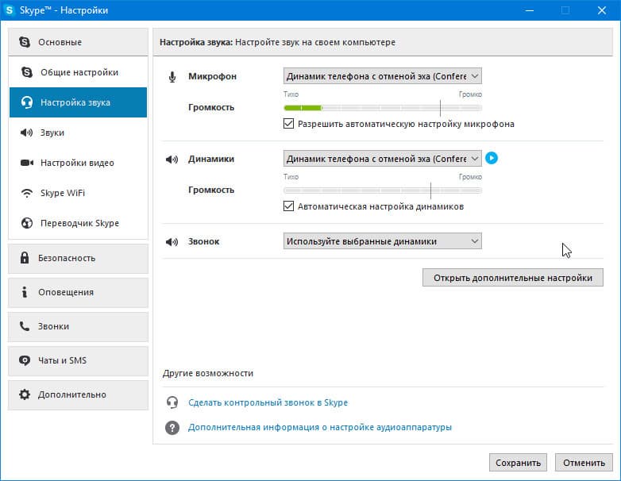Open Переводчик Skype settings page
621x481 pixels.
tap(78, 223)
